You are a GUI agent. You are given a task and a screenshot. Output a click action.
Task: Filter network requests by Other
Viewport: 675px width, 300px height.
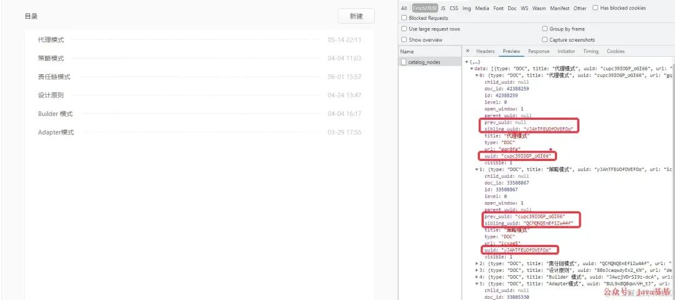click(580, 8)
